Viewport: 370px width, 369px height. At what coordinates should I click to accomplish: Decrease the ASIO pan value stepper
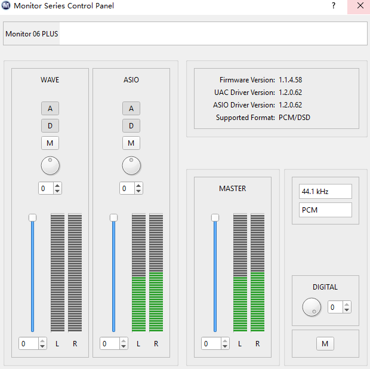point(138,191)
